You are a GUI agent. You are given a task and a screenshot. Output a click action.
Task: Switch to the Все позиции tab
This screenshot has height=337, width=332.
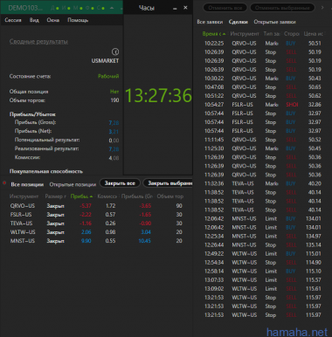click(x=27, y=184)
